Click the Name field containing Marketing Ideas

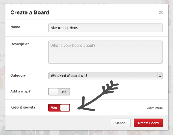(105, 28)
